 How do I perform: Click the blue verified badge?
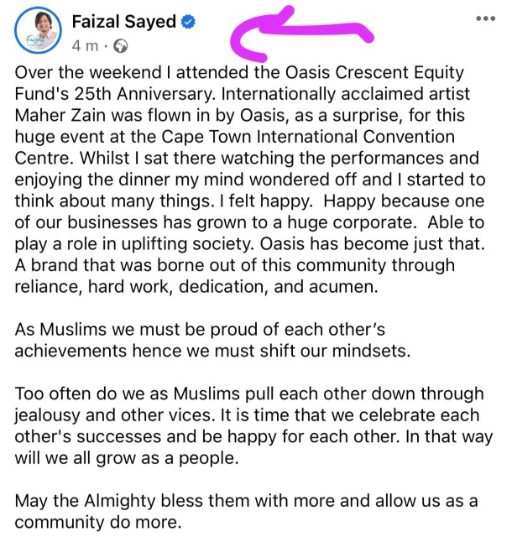coord(191,23)
